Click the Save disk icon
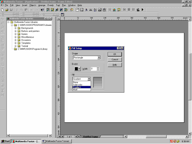The image size is (192, 144). coord(11,10)
